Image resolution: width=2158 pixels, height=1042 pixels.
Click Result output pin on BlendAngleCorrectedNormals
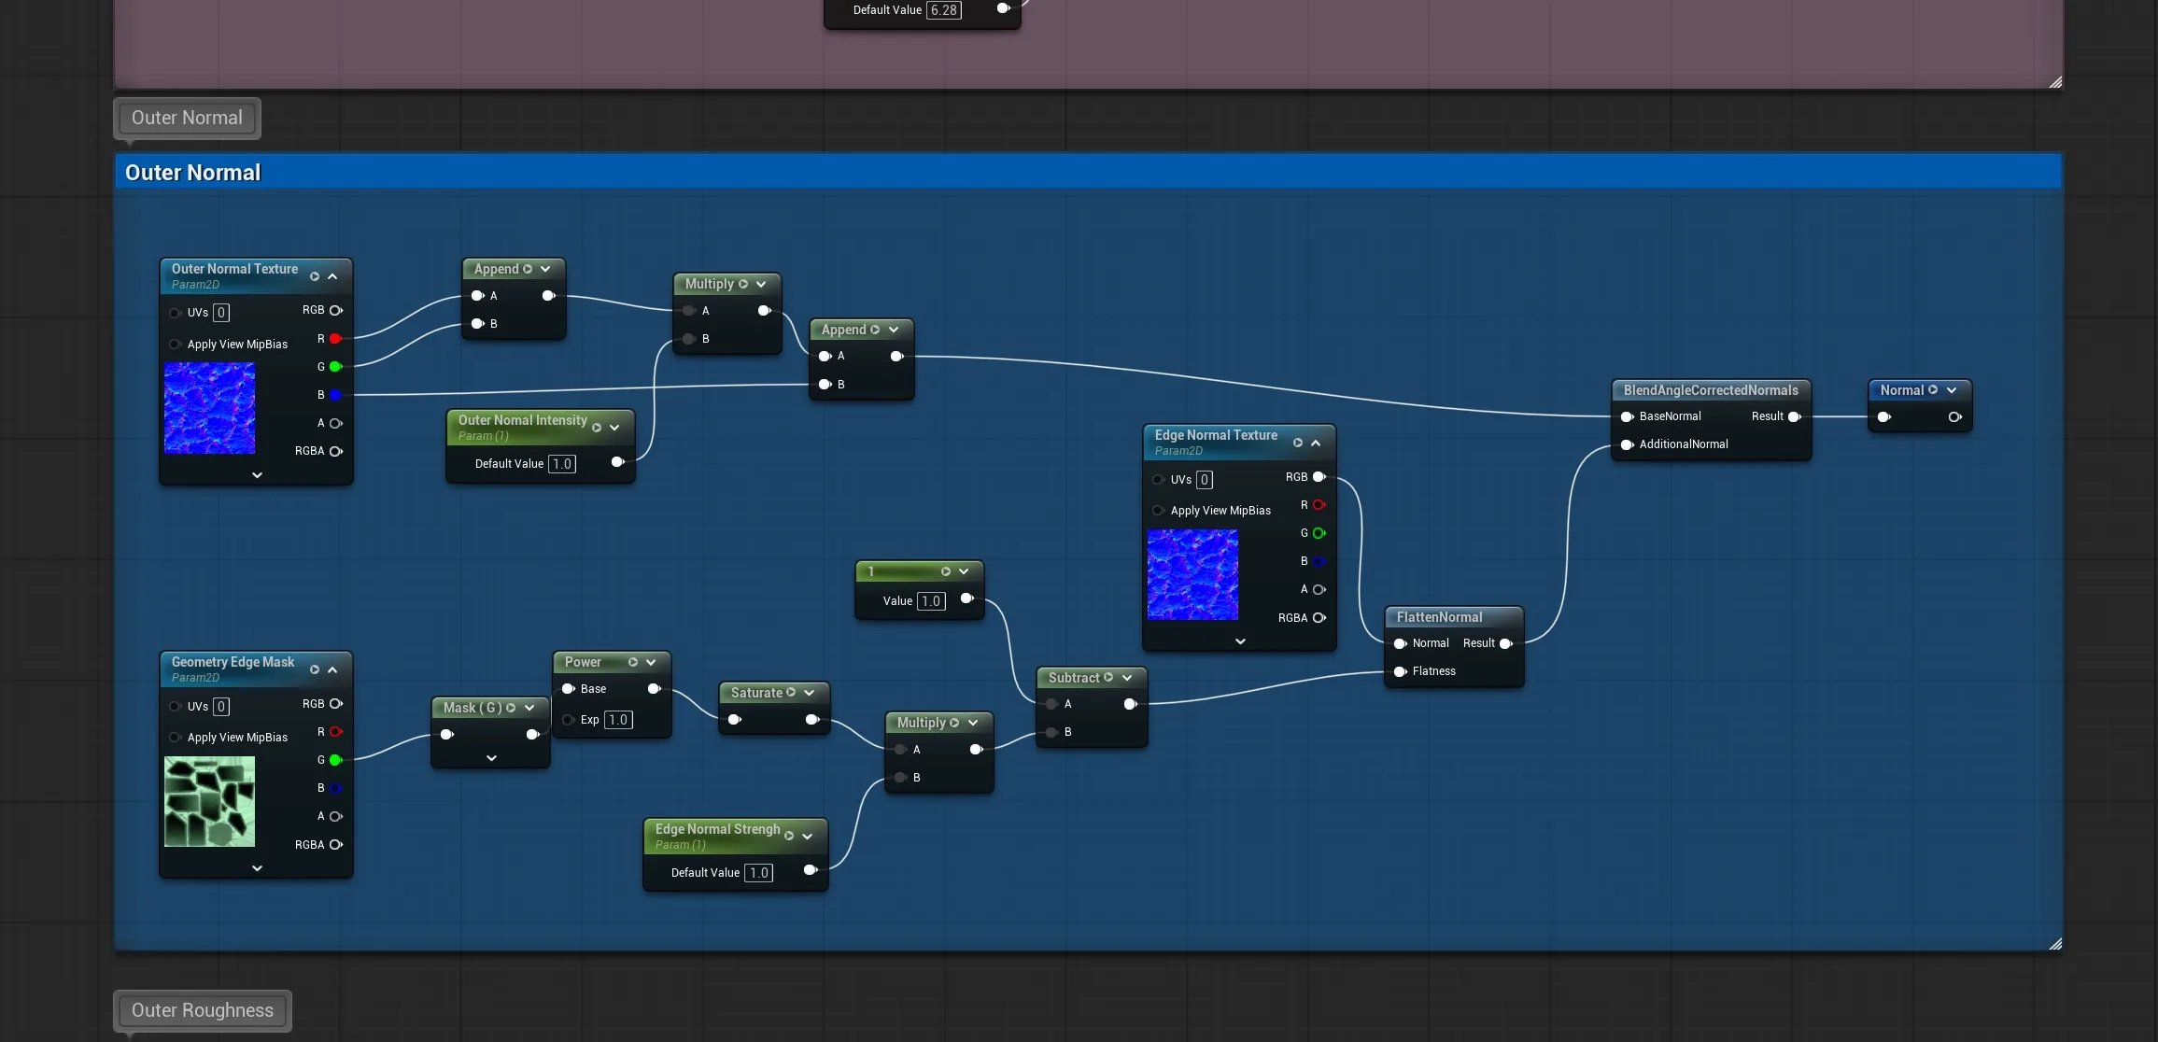tap(1794, 416)
